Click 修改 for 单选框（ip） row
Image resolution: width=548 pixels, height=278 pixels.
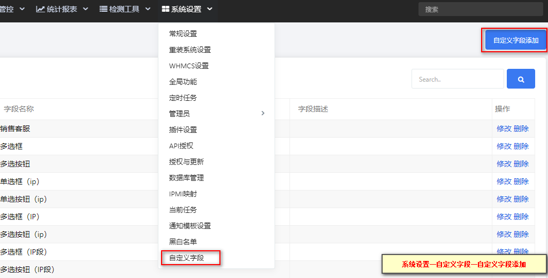pyautogui.click(x=504, y=181)
